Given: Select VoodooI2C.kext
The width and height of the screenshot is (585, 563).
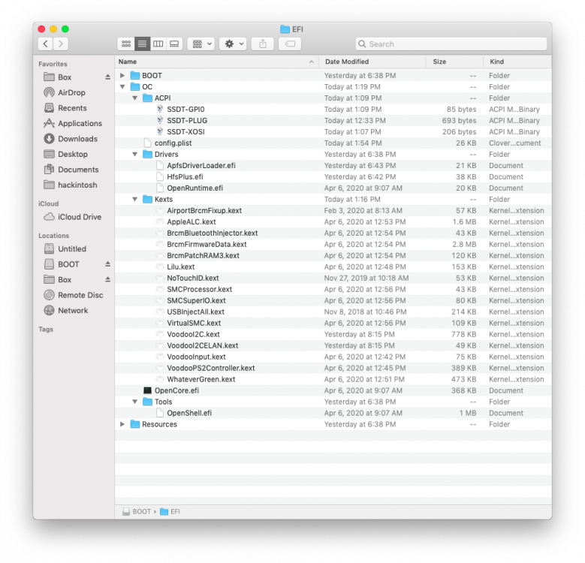Looking at the screenshot, I should [x=333, y=335].
